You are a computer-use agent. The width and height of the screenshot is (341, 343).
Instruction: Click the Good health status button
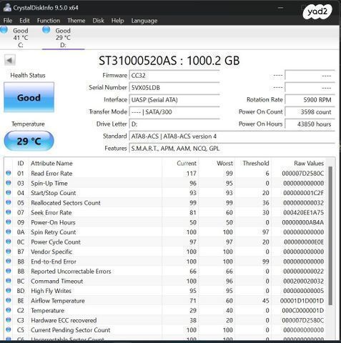pos(29,97)
